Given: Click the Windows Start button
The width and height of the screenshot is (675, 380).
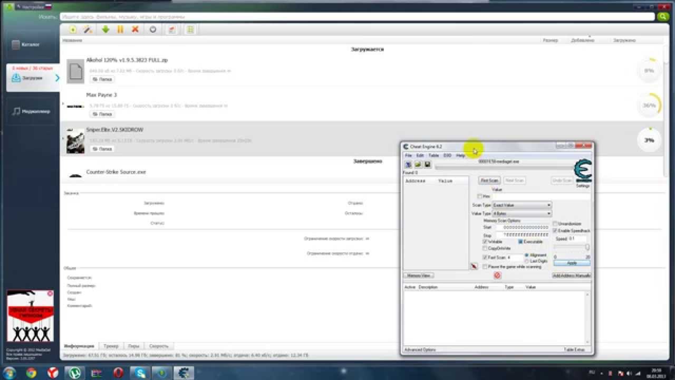Looking at the screenshot, I should point(9,373).
